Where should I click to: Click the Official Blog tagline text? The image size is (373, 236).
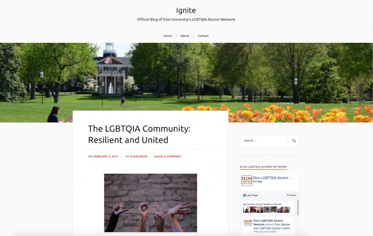coord(186,20)
